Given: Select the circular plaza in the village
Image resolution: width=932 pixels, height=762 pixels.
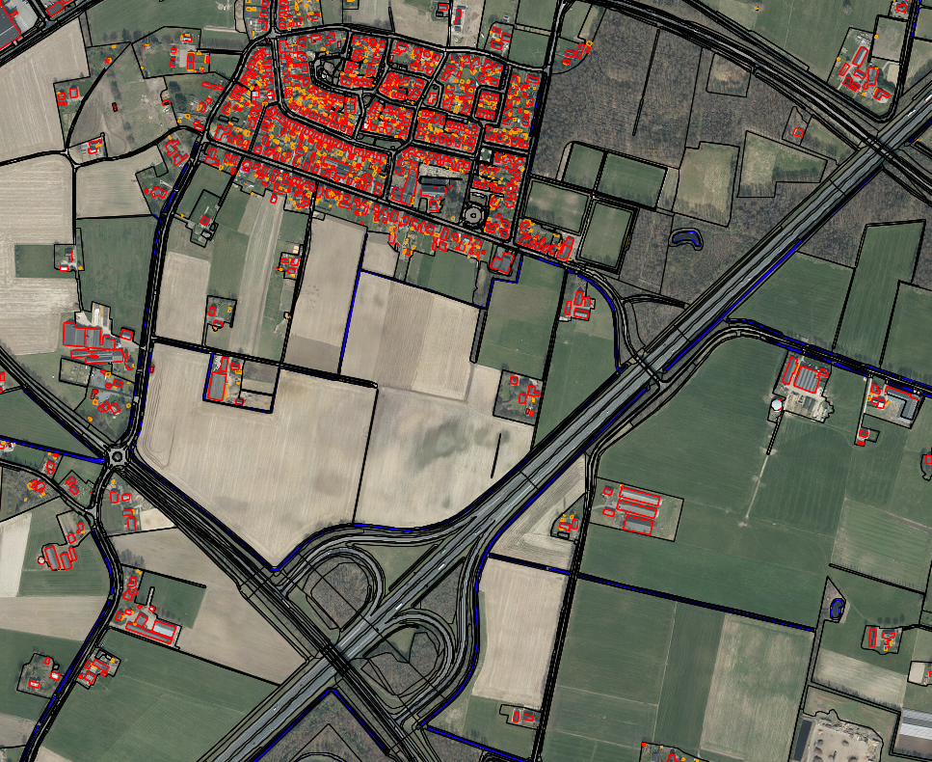Looking at the screenshot, I should (x=473, y=213).
